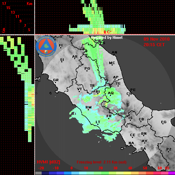
Task: Pick the gray swatch at color bar start
Action: tap(38, 173)
